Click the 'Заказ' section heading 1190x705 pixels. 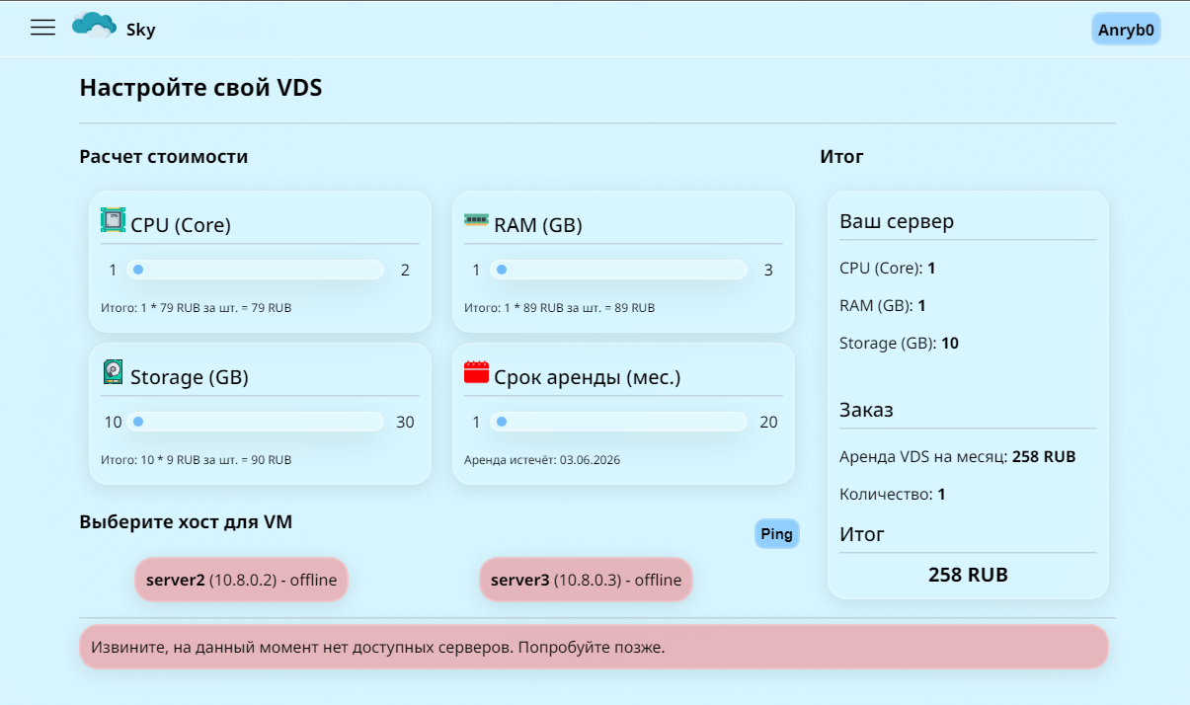pos(866,410)
